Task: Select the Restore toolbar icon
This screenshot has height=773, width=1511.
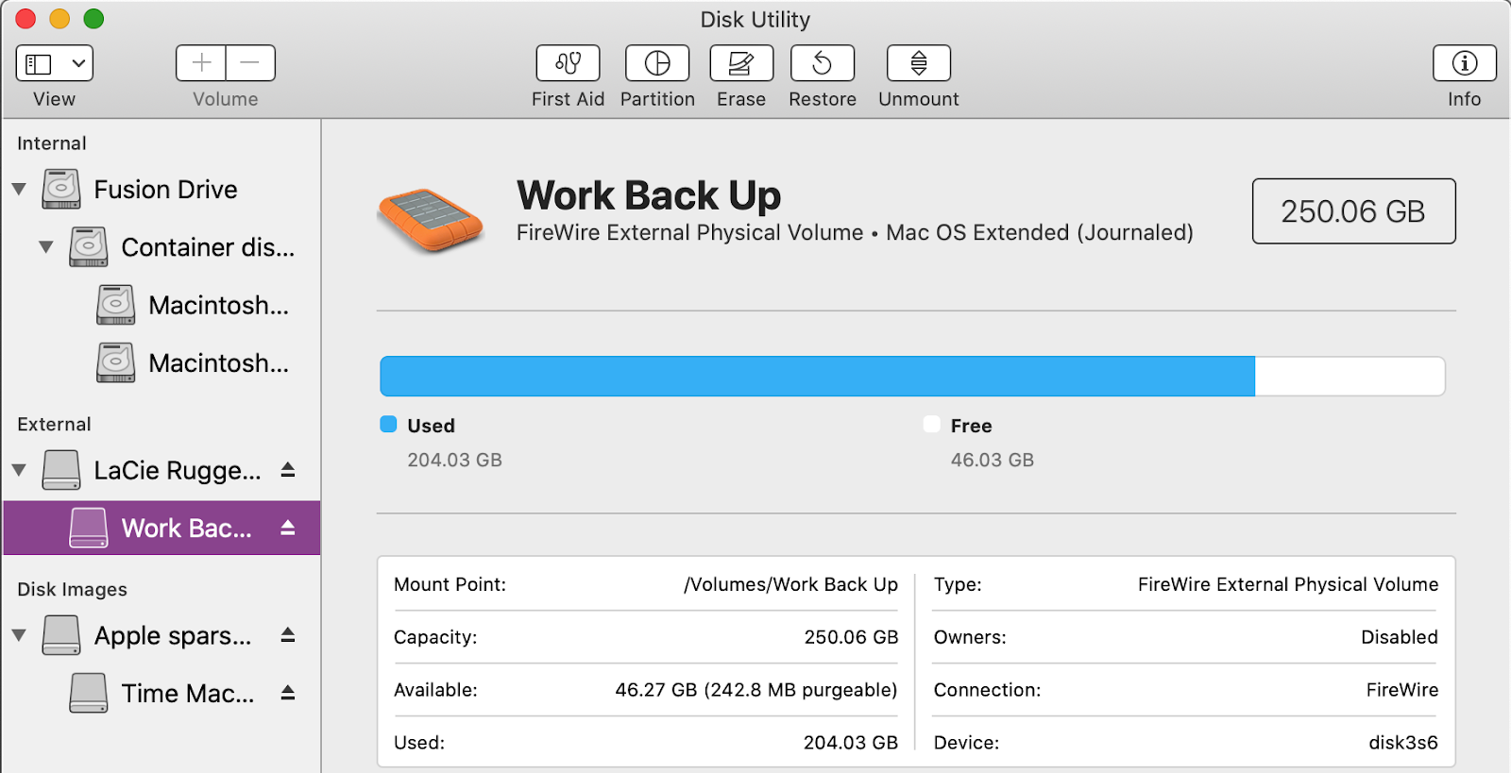Action: (823, 63)
